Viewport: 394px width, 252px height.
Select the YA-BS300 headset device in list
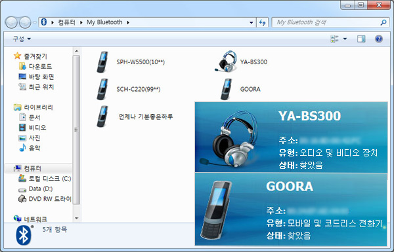(x=241, y=62)
